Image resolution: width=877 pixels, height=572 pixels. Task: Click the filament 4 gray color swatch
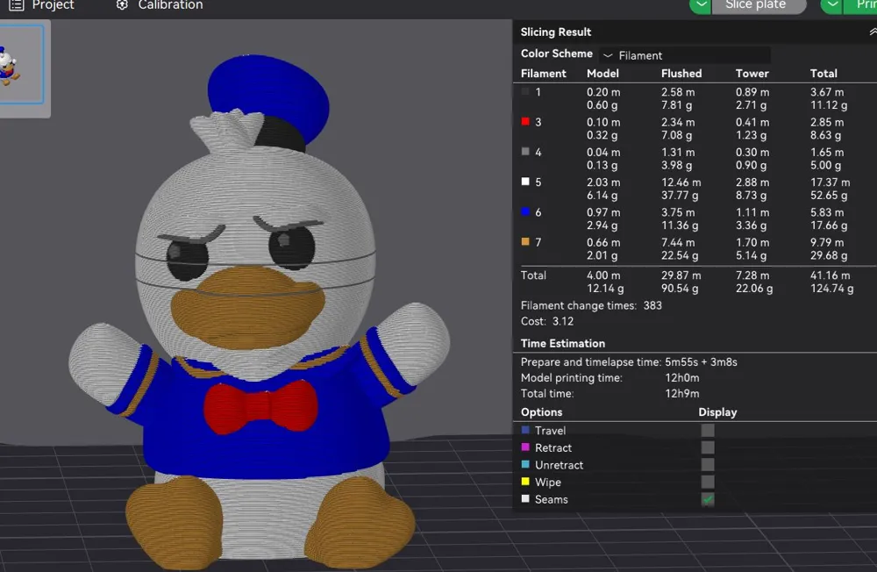pyautogui.click(x=525, y=152)
